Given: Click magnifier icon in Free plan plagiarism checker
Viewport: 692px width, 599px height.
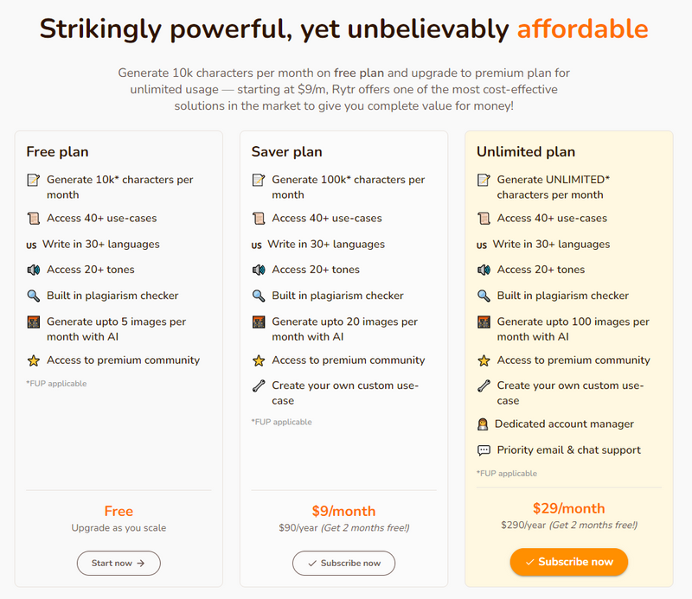Looking at the screenshot, I should coord(33,296).
